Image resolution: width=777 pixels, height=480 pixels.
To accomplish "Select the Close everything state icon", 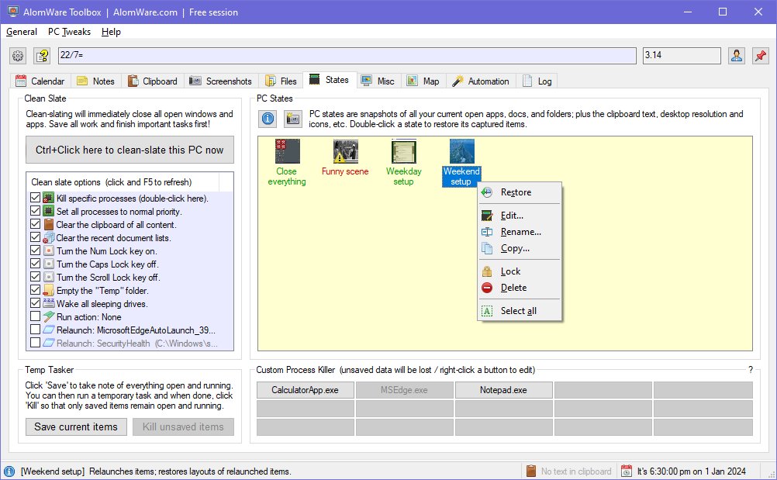I will (x=287, y=151).
